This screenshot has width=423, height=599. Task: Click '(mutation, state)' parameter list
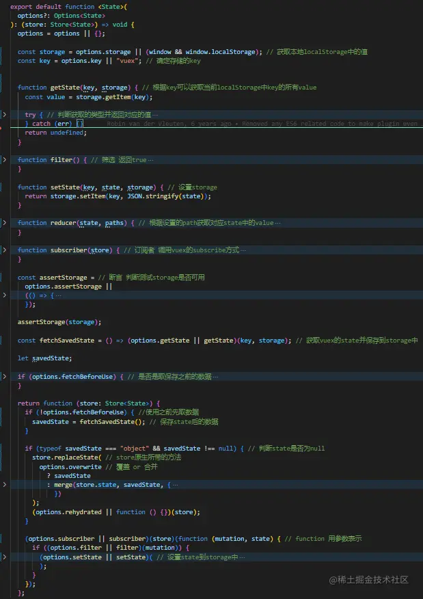click(x=243, y=539)
